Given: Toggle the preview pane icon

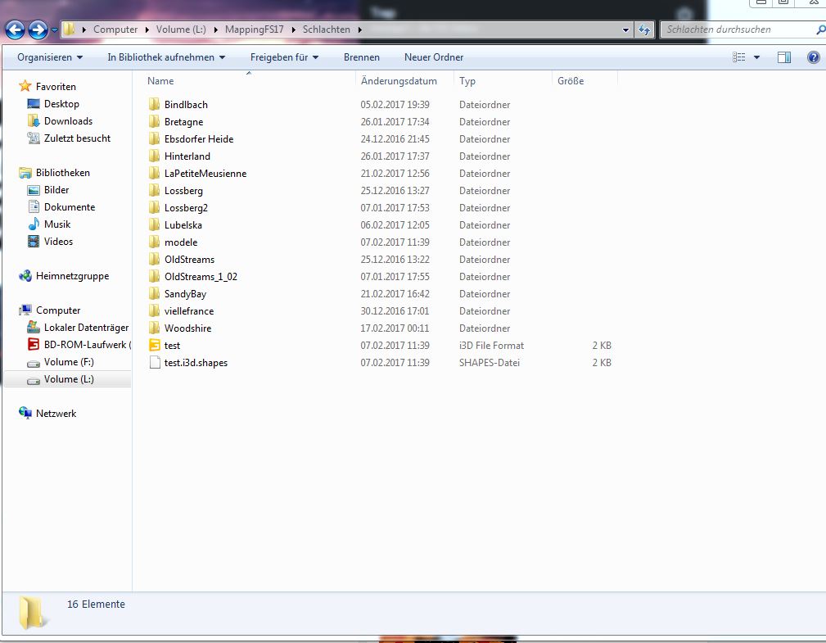Looking at the screenshot, I should [783, 57].
